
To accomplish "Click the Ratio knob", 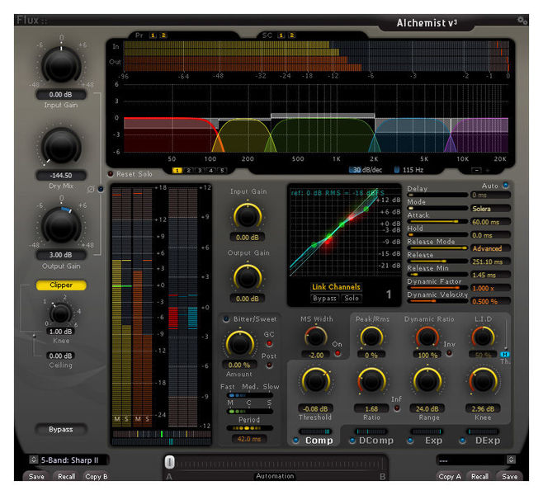I will click(x=371, y=381).
